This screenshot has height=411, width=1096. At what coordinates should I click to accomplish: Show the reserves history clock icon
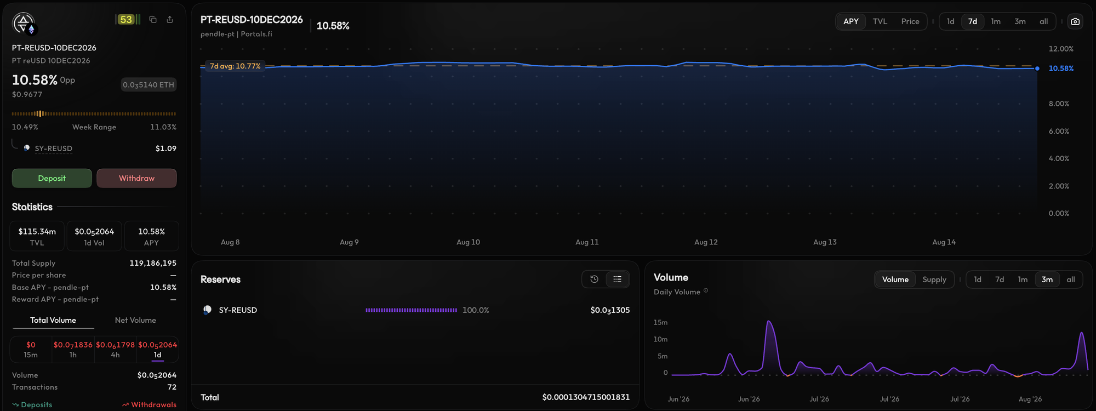tap(594, 279)
